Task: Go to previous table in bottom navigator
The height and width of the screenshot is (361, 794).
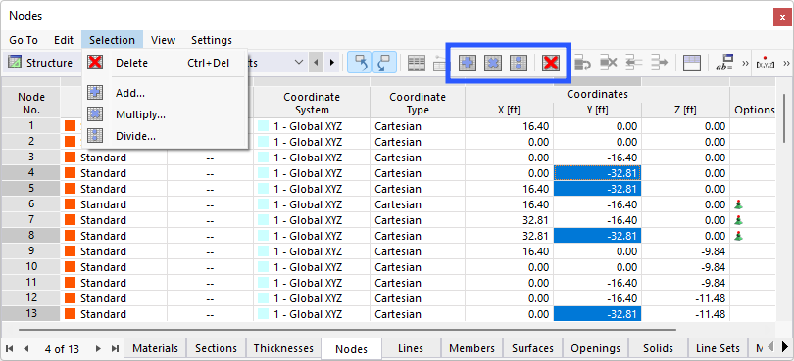Action: point(26,349)
